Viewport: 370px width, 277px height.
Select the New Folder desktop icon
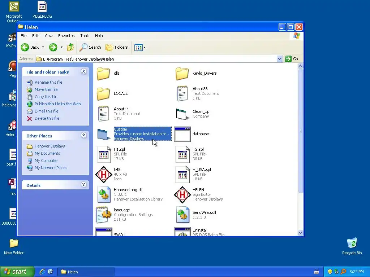point(14,247)
